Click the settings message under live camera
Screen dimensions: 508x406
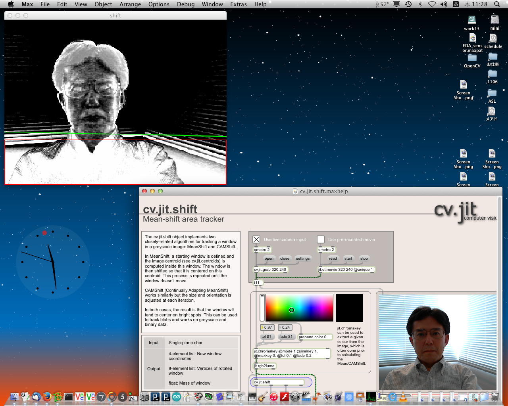coord(302,259)
